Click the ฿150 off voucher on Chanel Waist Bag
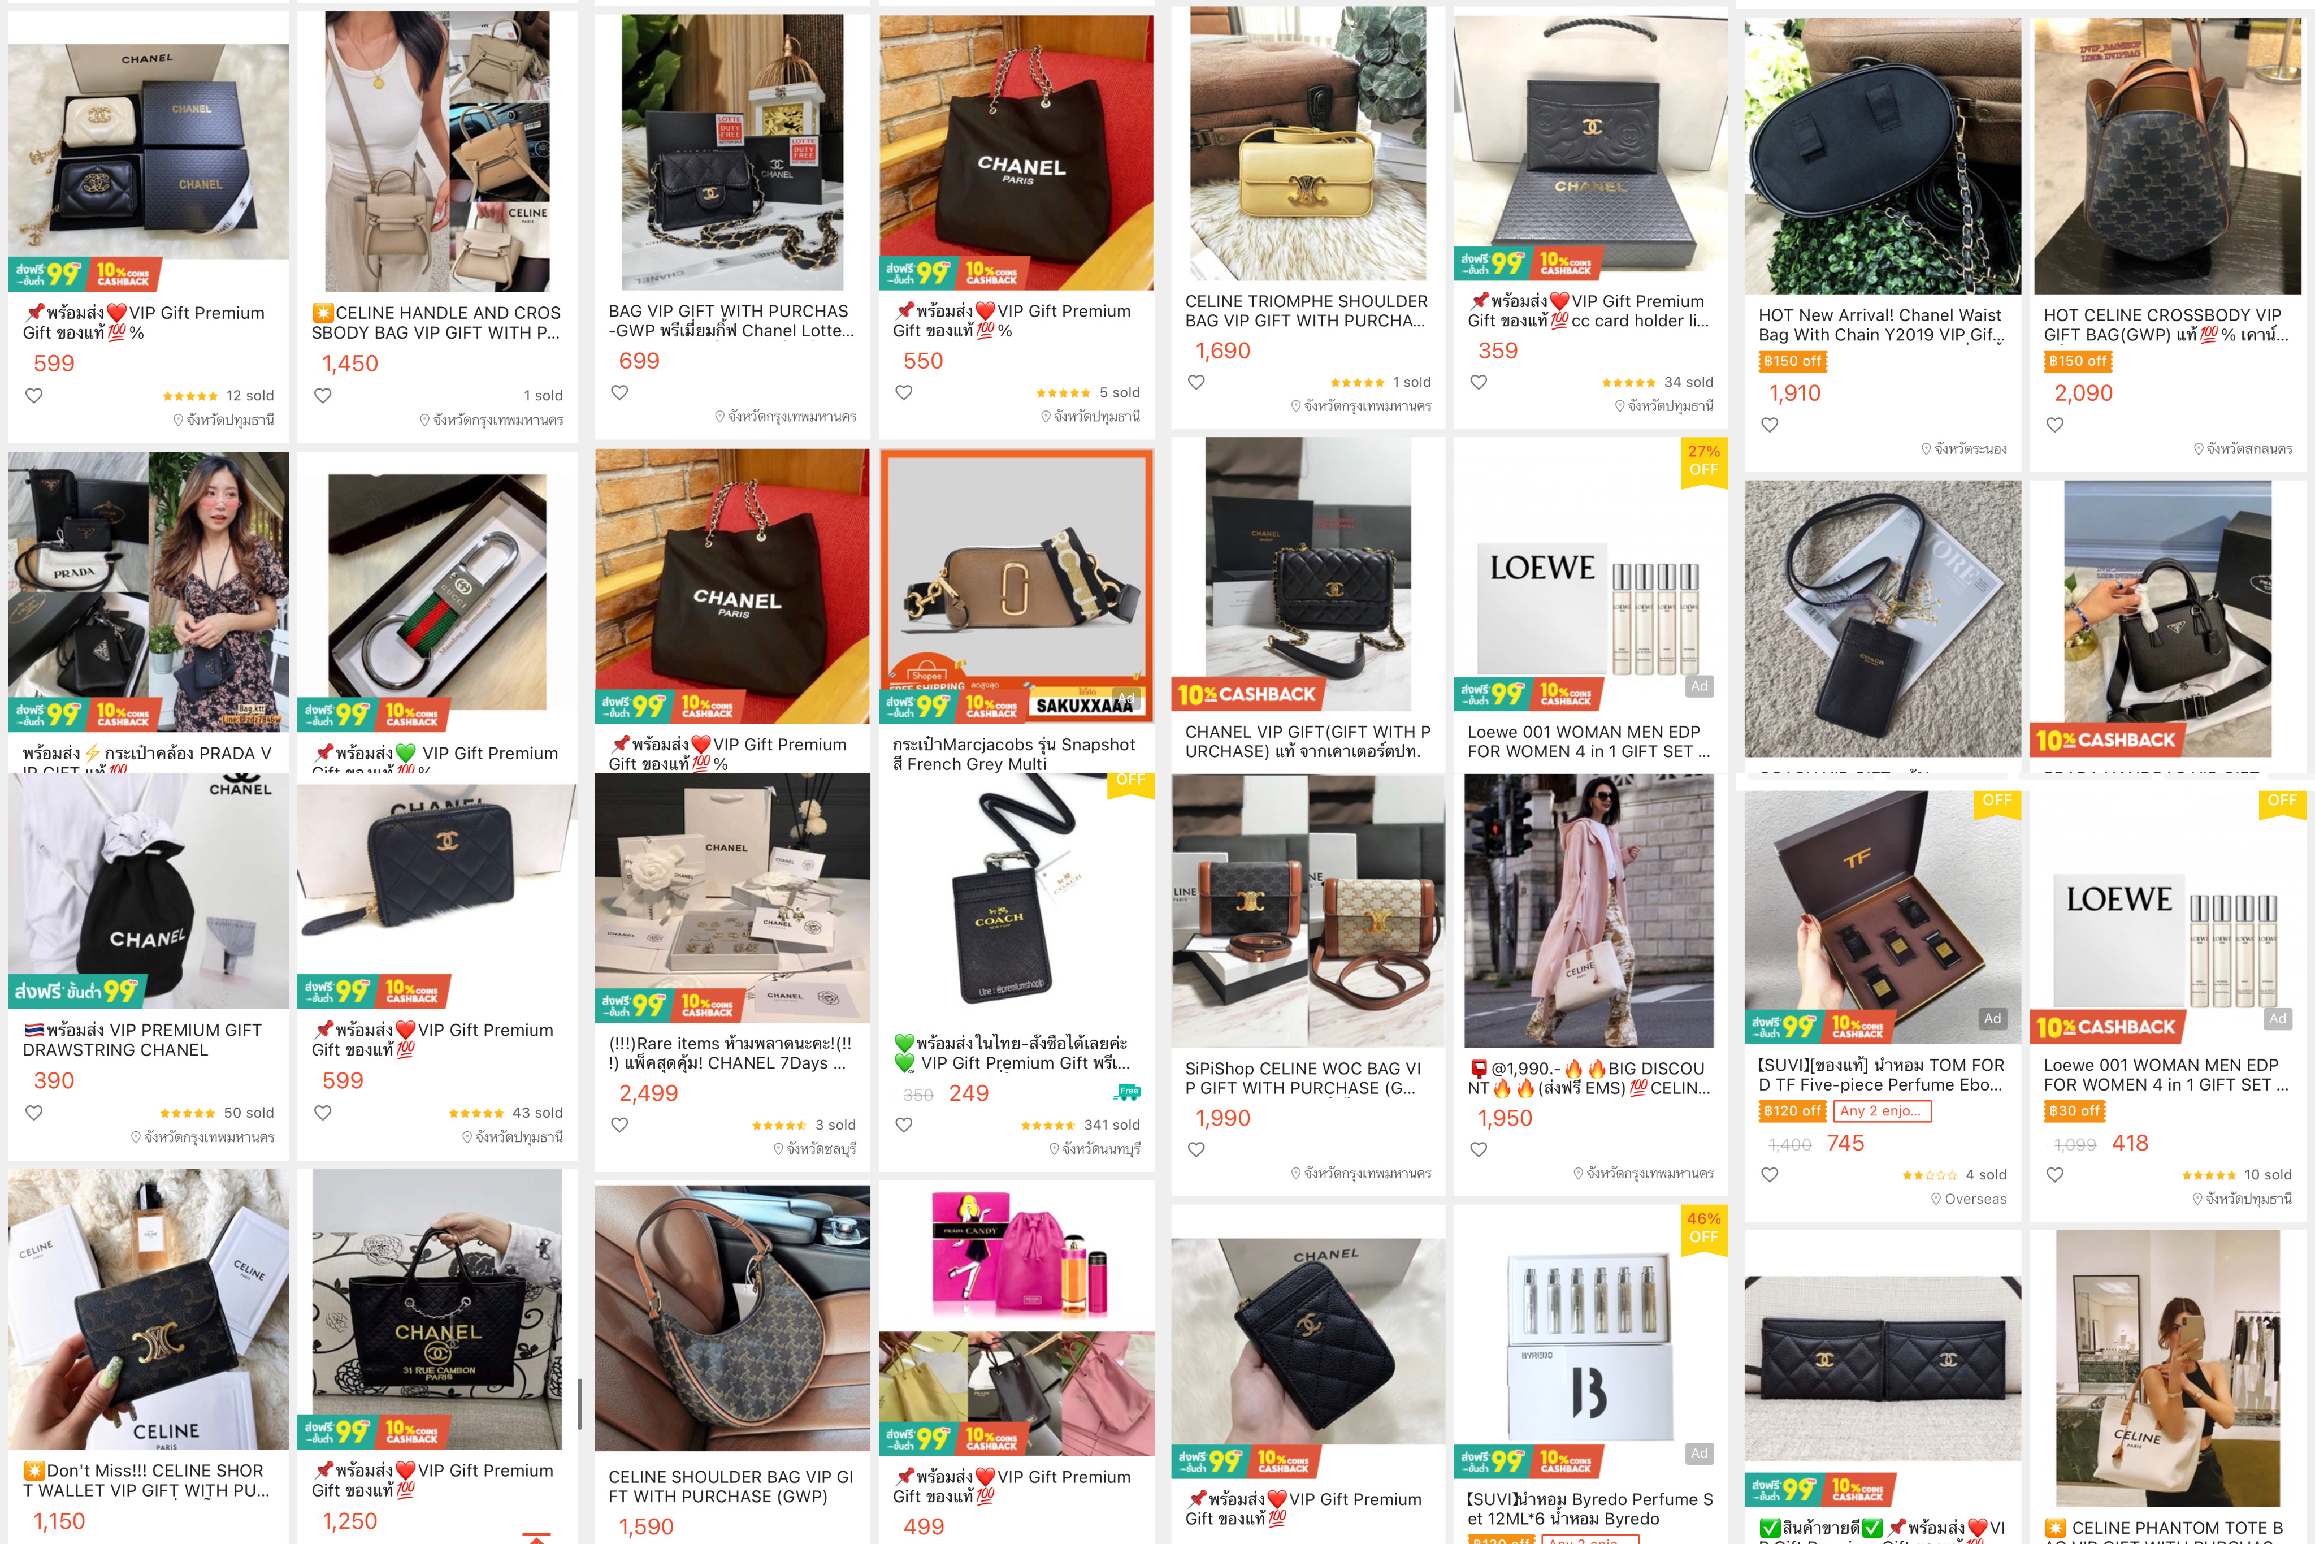 point(1792,361)
